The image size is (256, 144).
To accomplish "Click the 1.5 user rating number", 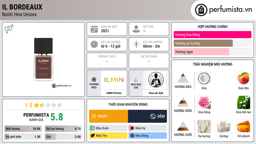I will 28,105.
